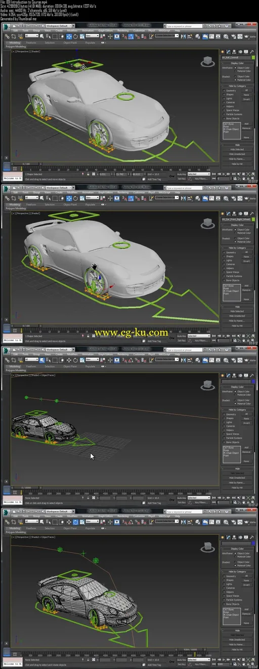Viewport: 259px width, 669px height.
Task: Enable the Helpers hide checkbox, second screenshot
Action: point(225,268)
